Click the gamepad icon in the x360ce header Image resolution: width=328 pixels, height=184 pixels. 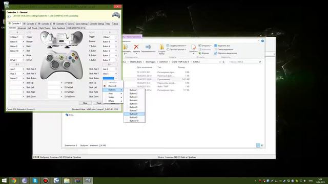pyautogui.click(x=116, y=15)
